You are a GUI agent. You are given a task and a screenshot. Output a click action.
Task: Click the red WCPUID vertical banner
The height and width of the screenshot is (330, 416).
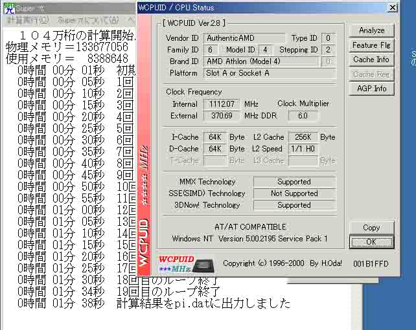coord(144,146)
